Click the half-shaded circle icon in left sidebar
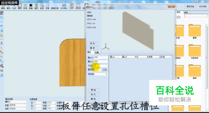The height and width of the screenshot is (113, 209). point(2,31)
